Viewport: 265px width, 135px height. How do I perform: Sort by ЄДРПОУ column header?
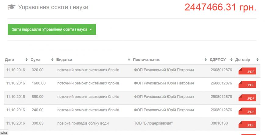pos(218,60)
